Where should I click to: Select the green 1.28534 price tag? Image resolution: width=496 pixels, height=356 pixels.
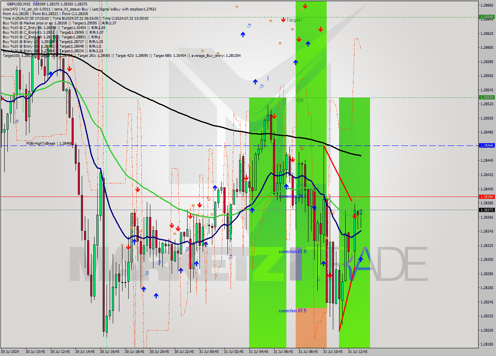pyautogui.click(x=487, y=97)
